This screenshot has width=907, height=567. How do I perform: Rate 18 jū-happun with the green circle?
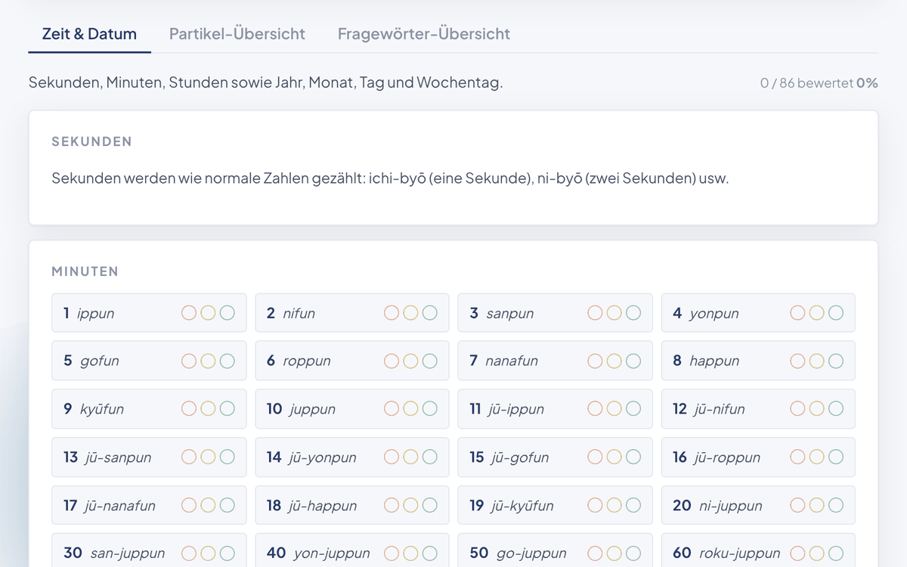430,505
